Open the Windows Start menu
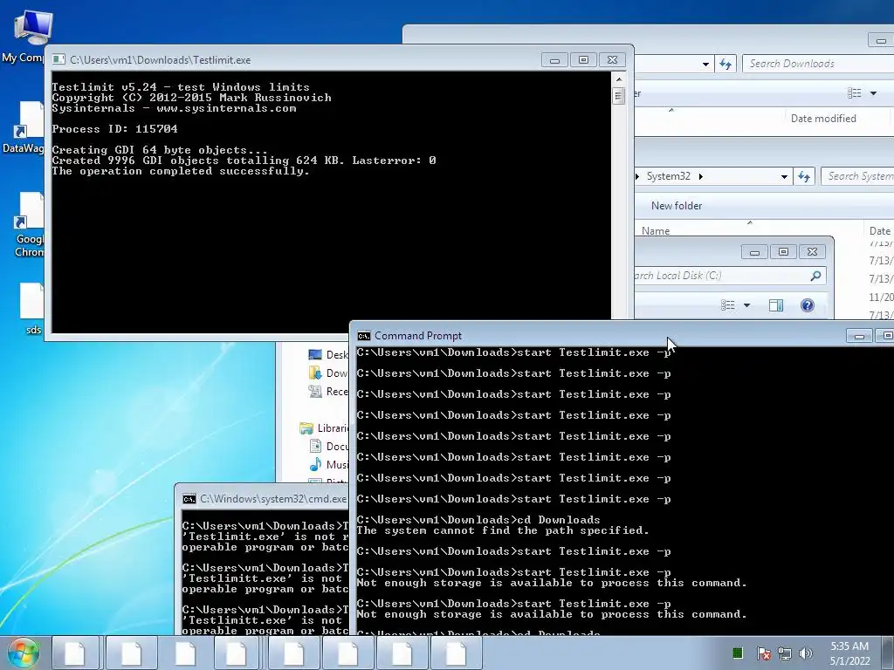This screenshot has height=670, width=894. coord(23,653)
